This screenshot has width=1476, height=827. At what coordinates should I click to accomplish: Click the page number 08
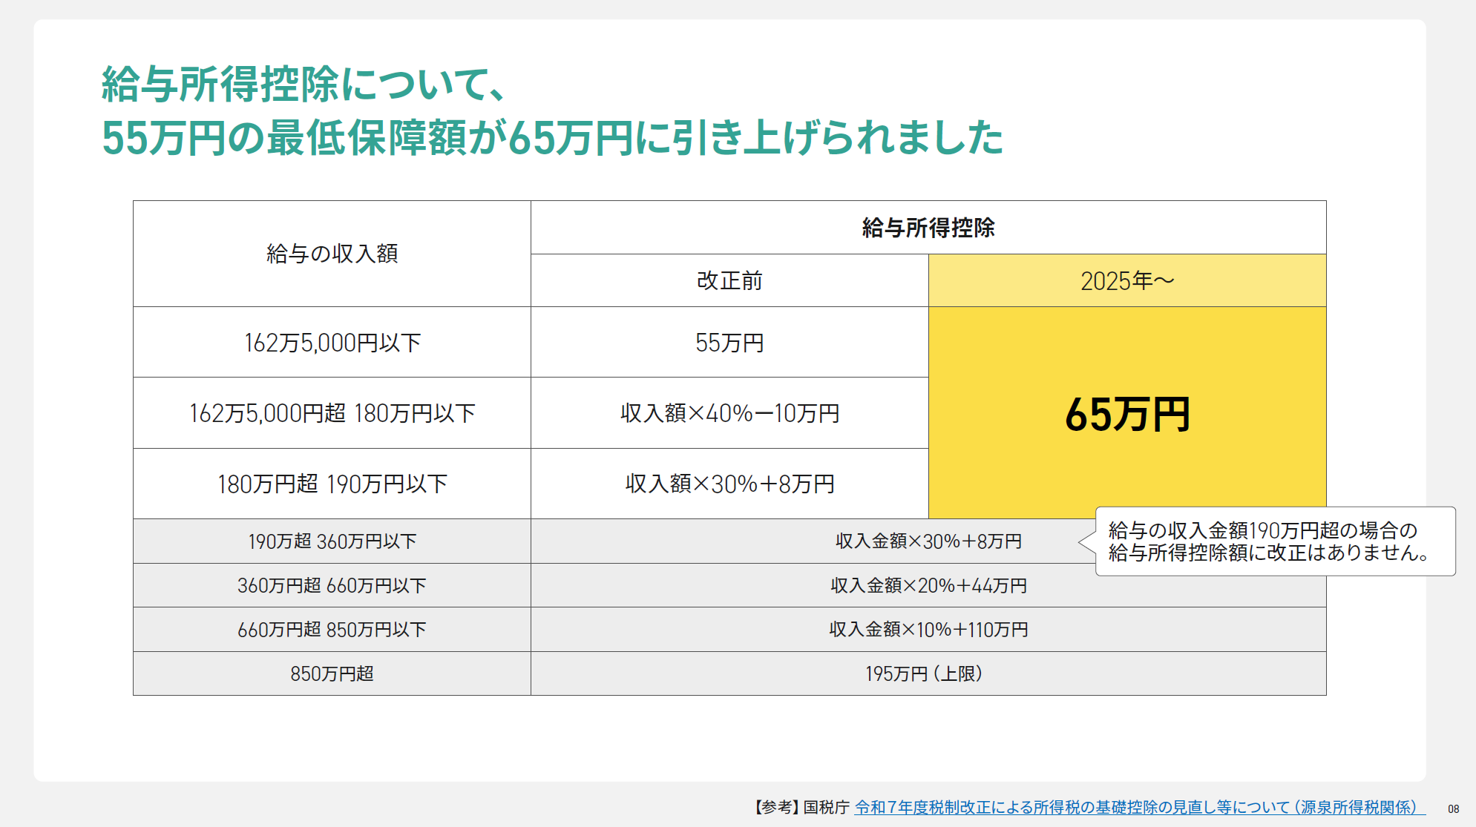(x=1452, y=810)
